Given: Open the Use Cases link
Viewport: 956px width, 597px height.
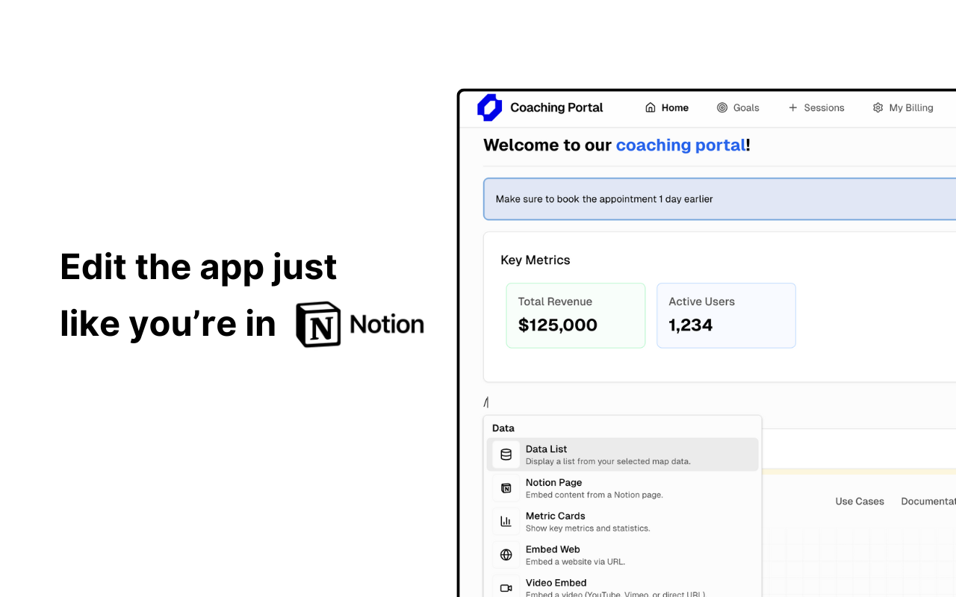Looking at the screenshot, I should click(x=859, y=501).
